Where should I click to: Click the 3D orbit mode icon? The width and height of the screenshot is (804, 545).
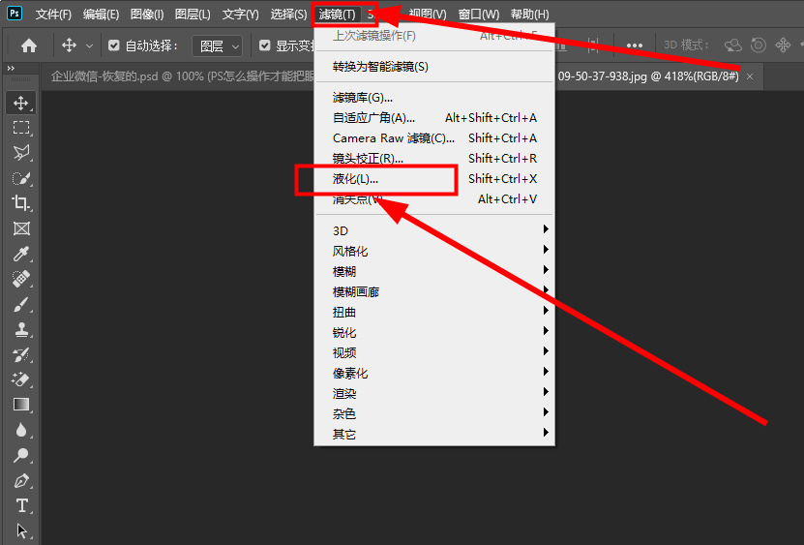point(733,45)
